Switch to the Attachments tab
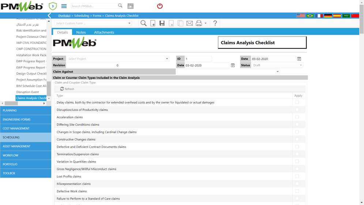The width and height of the screenshot is (364, 205). [104, 32]
